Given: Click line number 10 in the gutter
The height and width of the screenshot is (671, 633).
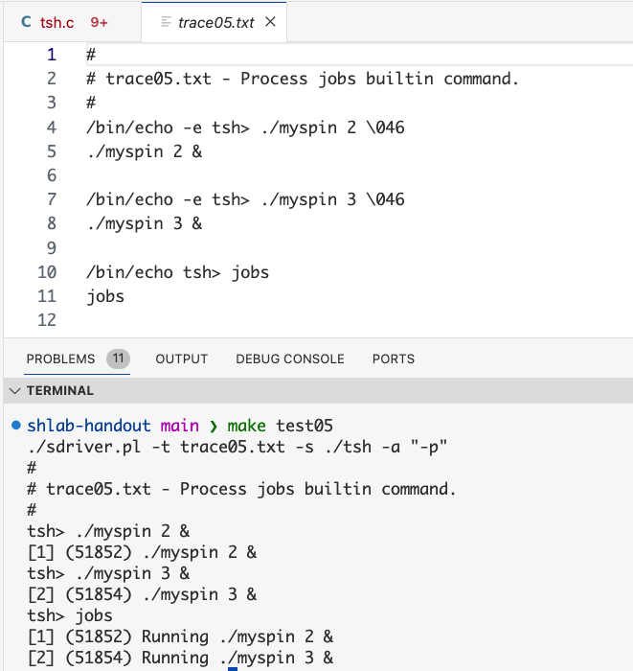Looking at the screenshot, I should tap(47, 272).
